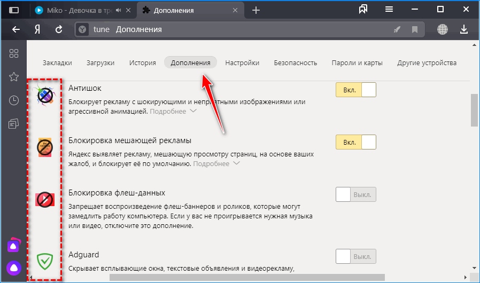Open Подробнее link under Антишок
480x283 pixels.
168,112
